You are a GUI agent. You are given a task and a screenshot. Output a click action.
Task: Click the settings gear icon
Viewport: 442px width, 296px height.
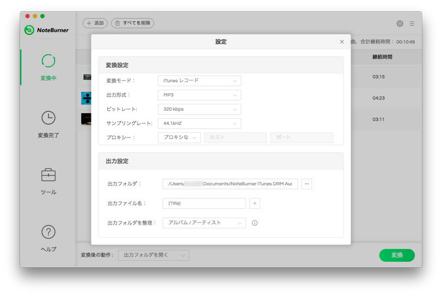pyautogui.click(x=400, y=24)
